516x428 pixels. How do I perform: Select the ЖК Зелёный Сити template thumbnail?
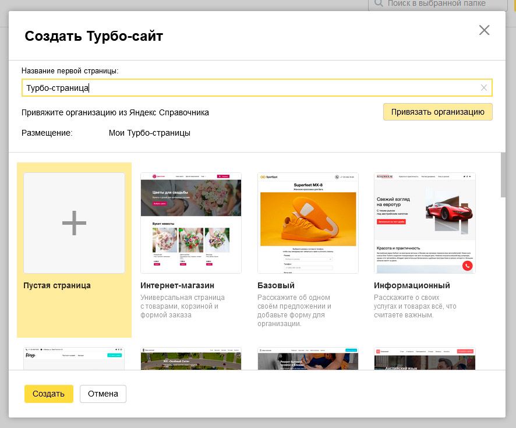[x=191, y=359]
